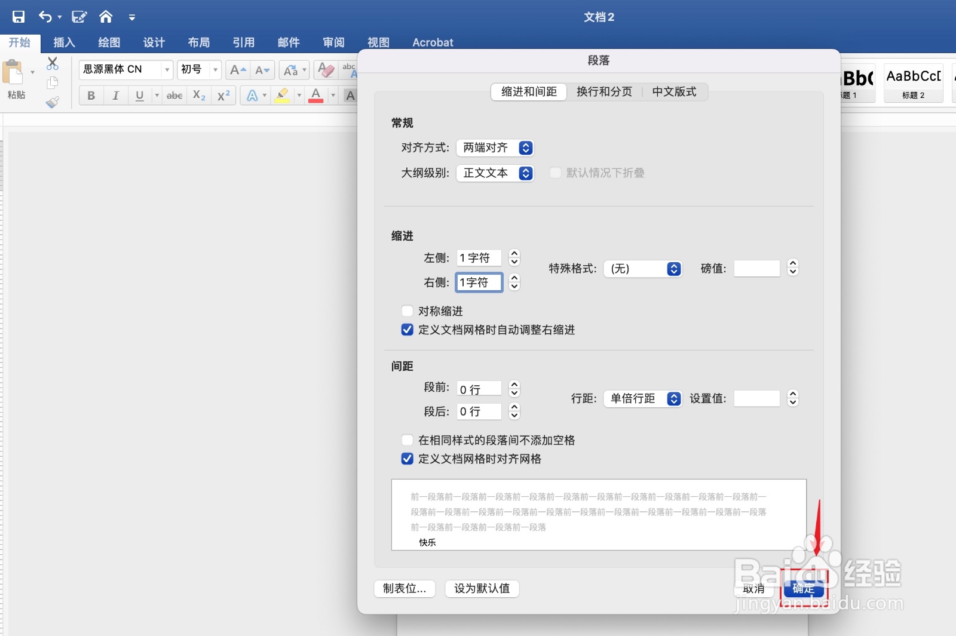
Task: Open the underline style dropdown arrow
Action: [x=157, y=96]
